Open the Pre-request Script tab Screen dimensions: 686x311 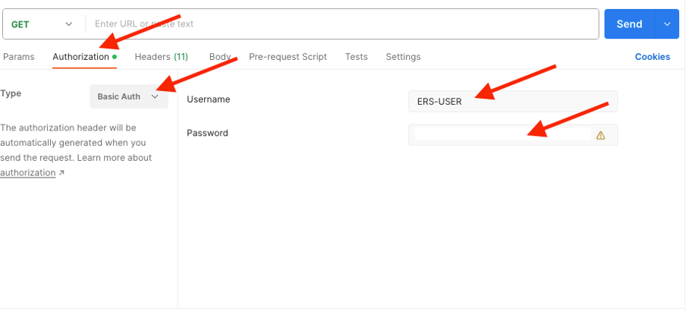click(288, 57)
